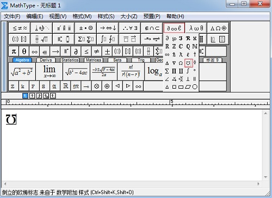Insert the sqrt(b²−4ac) discriminant expression
The image size is (272, 198).
click(x=76, y=72)
